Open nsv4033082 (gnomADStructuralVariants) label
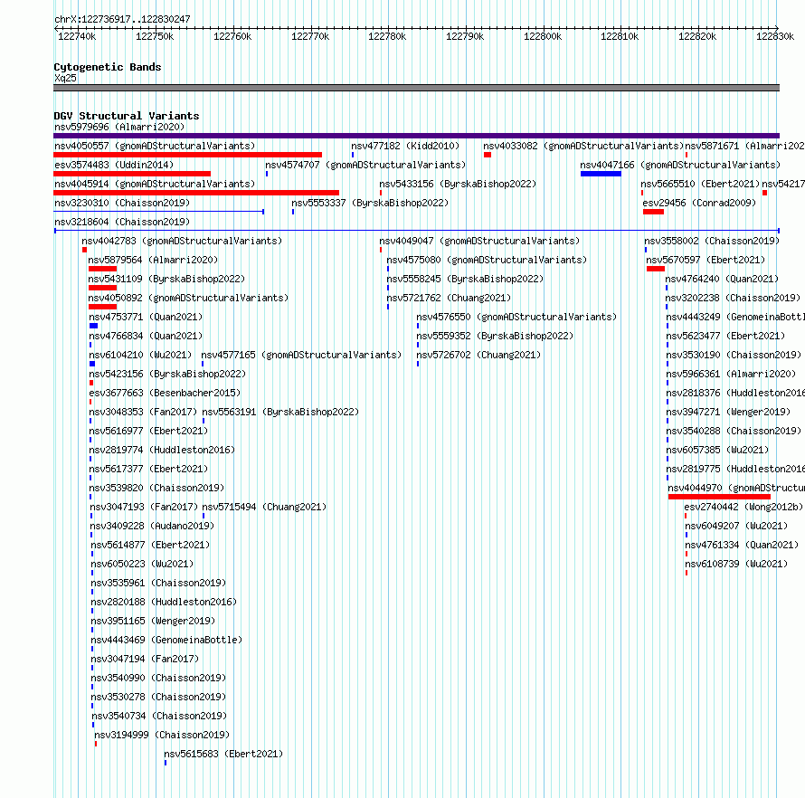805x798 pixels. click(x=583, y=146)
